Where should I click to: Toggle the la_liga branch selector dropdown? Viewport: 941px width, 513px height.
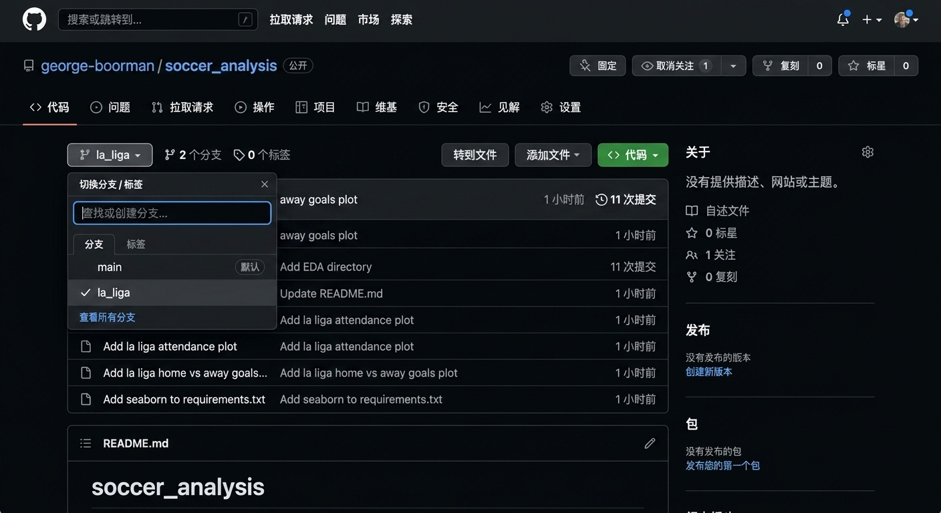pos(110,155)
